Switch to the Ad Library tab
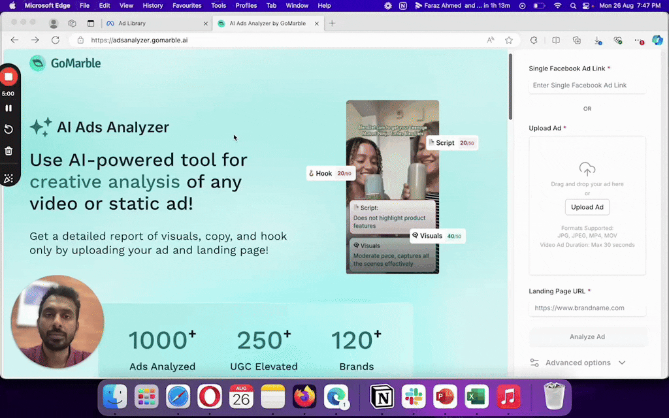 coord(156,24)
